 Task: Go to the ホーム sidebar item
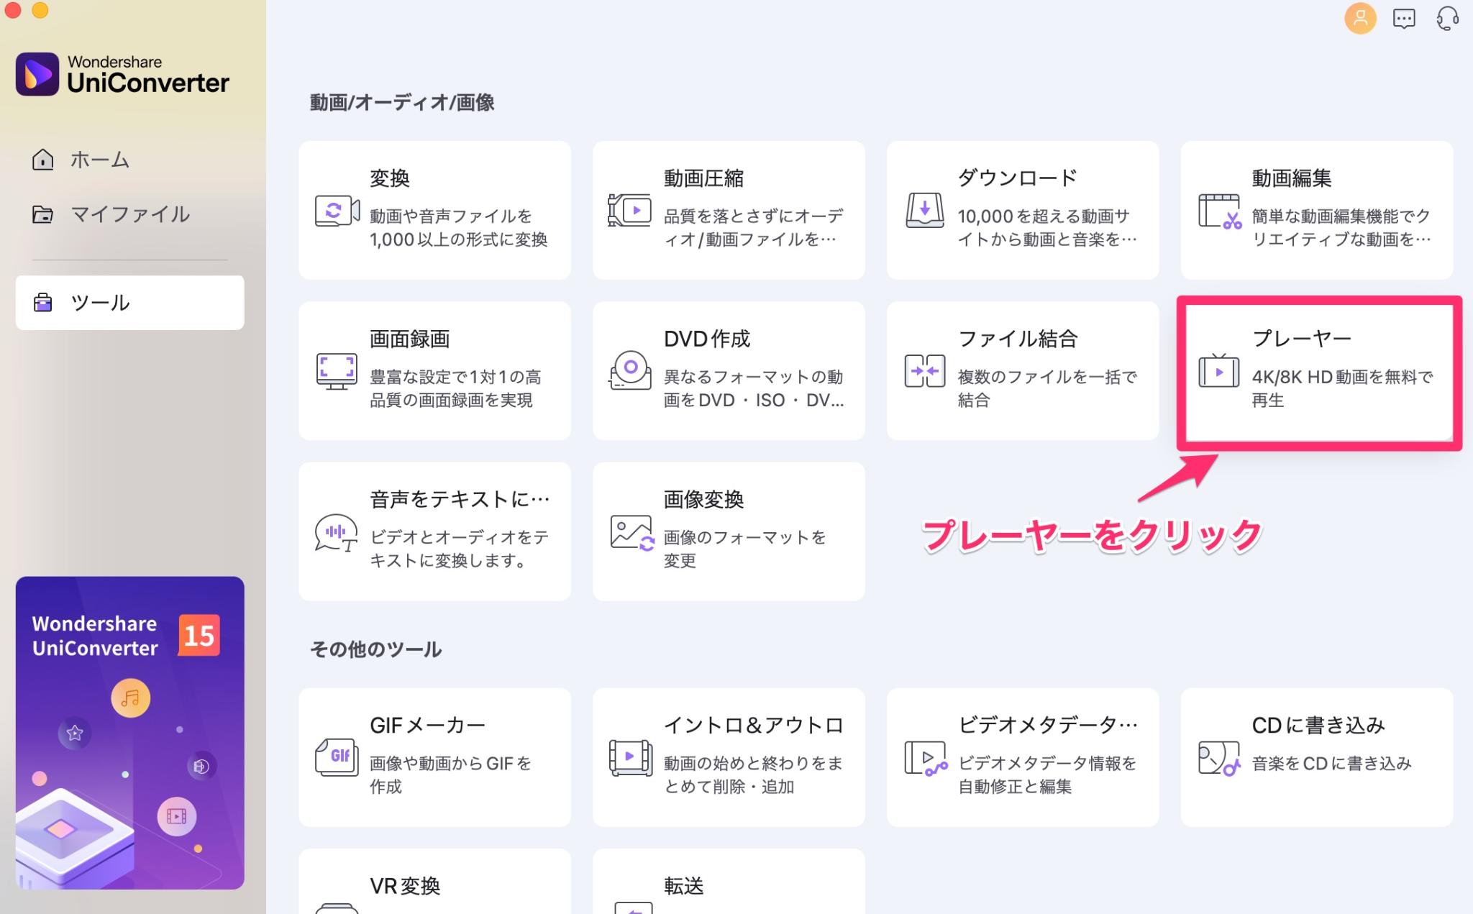(x=129, y=159)
